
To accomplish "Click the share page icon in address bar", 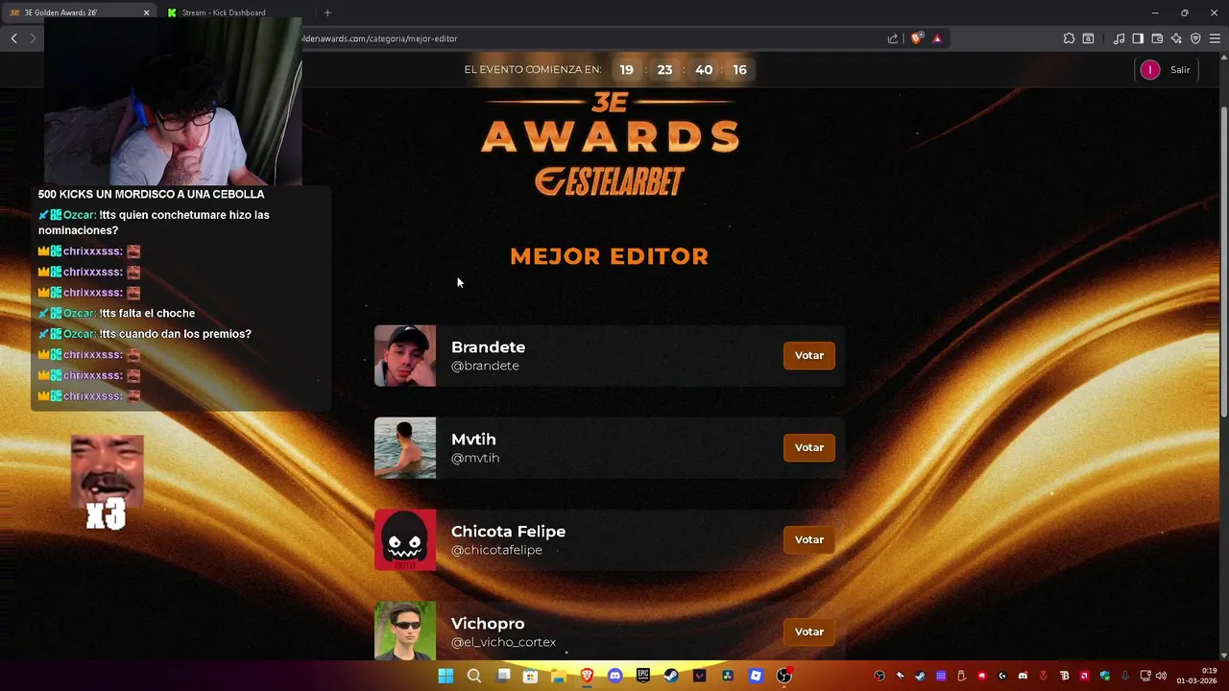I will tap(893, 38).
